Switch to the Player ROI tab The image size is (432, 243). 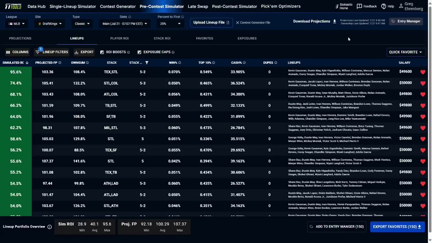tap(119, 39)
